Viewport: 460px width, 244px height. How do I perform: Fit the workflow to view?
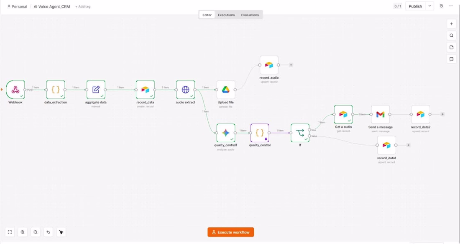pos(10,232)
